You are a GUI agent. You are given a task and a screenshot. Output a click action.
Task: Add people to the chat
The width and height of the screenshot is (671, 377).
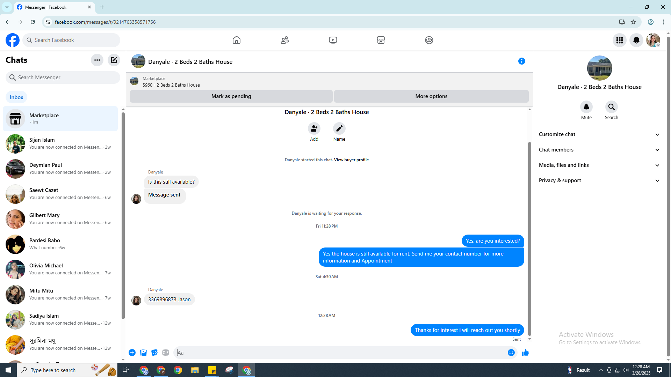314,128
